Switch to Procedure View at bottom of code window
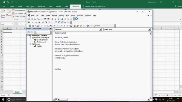Screen dimensions: 182x102 point(54,99)
